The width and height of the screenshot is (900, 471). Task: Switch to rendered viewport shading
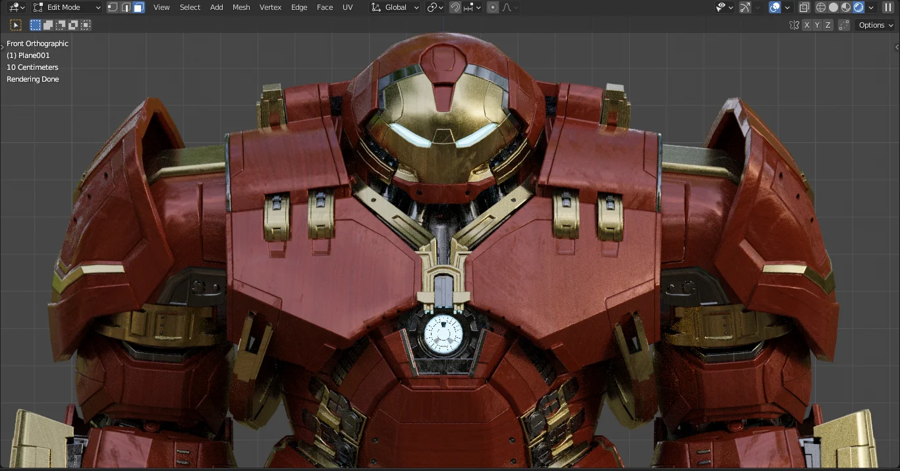tap(858, 7)
